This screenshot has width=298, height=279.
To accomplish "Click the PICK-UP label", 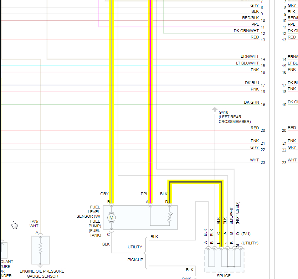I will point(135,260).
